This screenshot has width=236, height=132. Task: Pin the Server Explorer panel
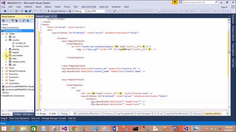click(29, 16)
